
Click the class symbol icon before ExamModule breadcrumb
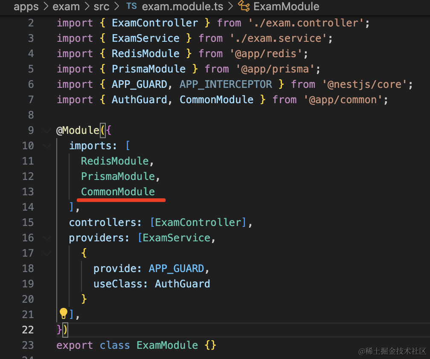click(244, 6)
